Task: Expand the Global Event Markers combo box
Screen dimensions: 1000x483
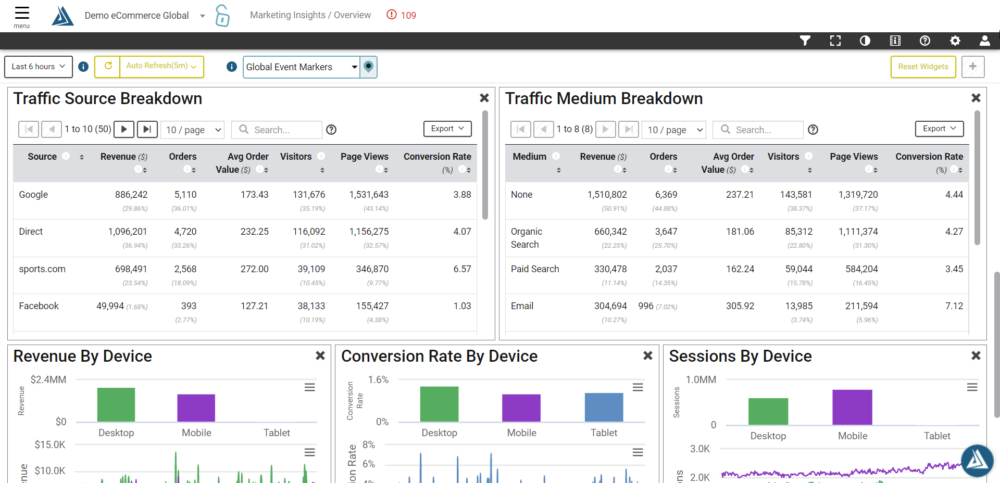Action: [302, 67]
